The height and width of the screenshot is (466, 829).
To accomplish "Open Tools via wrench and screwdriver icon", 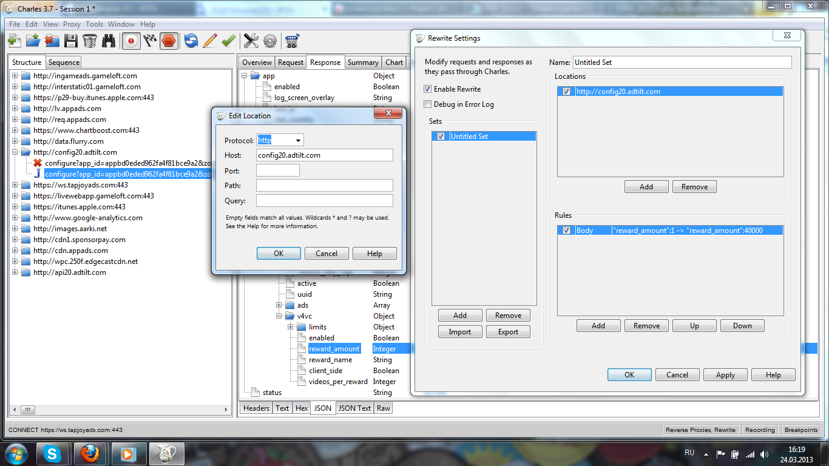I will tap(251, 41).
